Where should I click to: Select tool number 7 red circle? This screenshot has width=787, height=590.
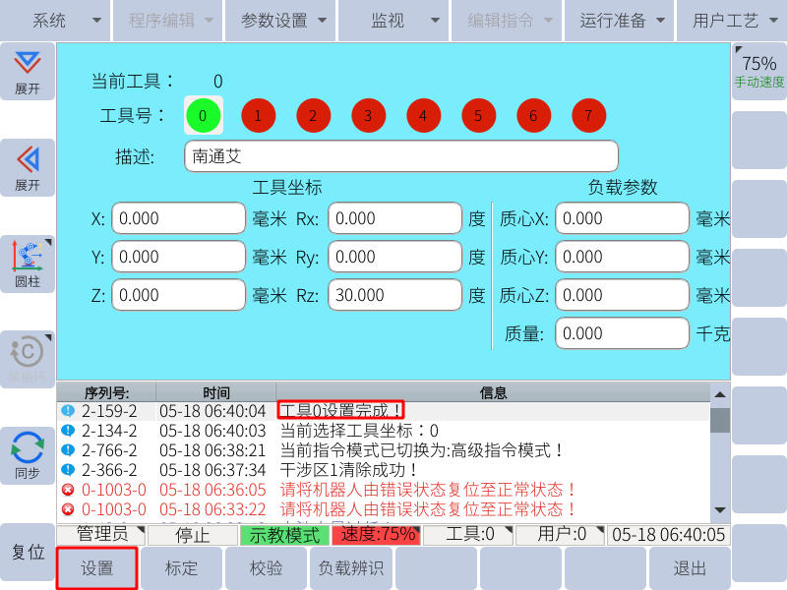[x=588, y=116]
